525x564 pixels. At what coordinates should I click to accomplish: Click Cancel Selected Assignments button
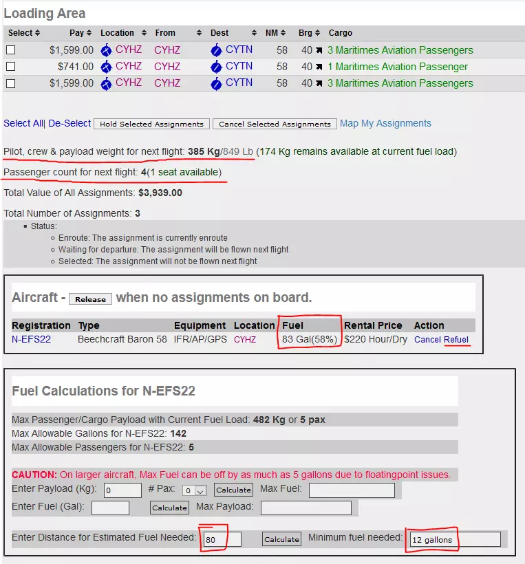pyautogui.click(x=275, y=124)
